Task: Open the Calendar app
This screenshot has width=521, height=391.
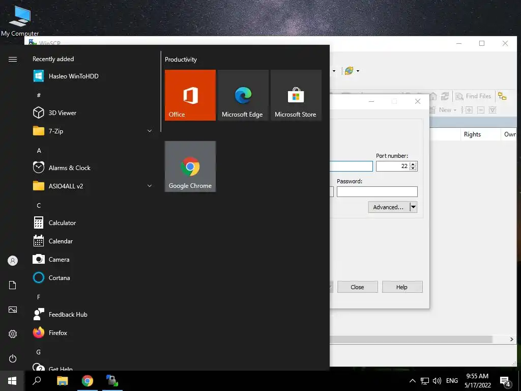Action: (x=93, y=241)
